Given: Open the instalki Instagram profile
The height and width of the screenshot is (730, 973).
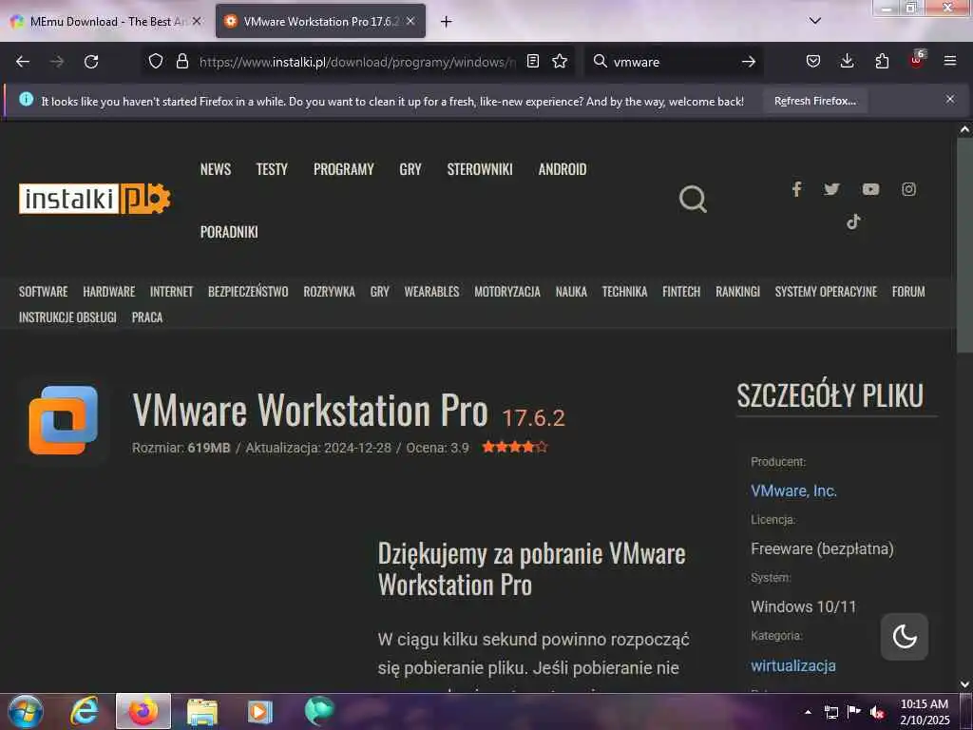Looking at the screenshot, I should pyautogui.click(x=908, y=189).
